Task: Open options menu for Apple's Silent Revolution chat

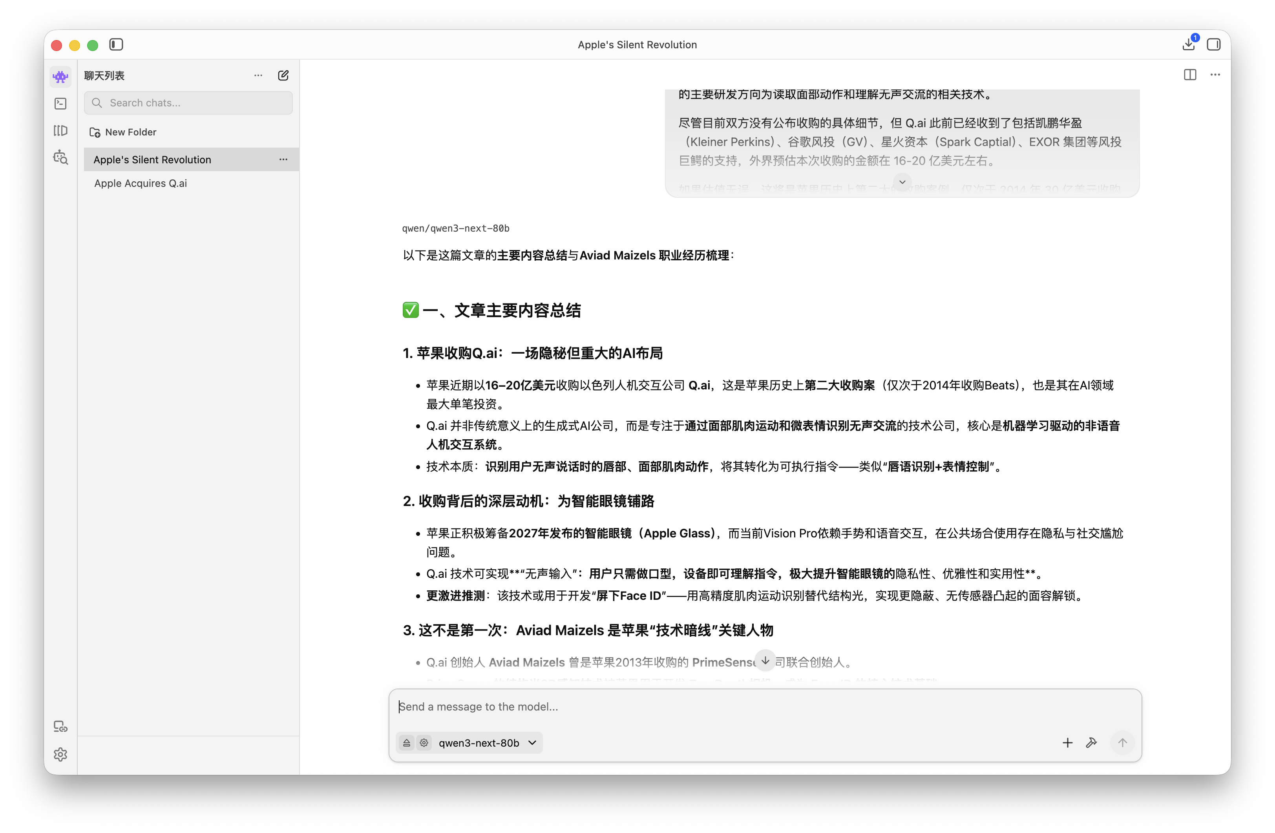Action: (283, 160)
